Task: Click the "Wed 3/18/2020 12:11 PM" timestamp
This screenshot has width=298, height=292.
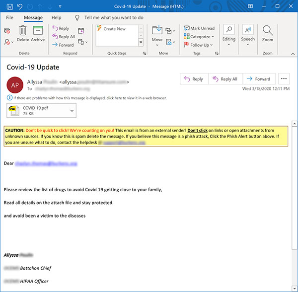Action: (266, 89)
